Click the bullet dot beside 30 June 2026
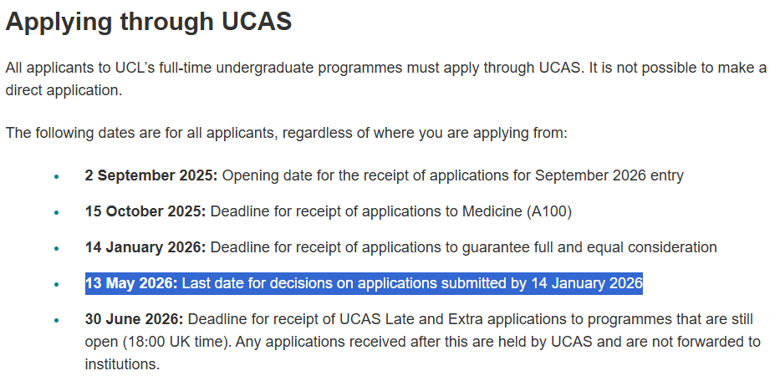780x386 pixels. (56, 320)
